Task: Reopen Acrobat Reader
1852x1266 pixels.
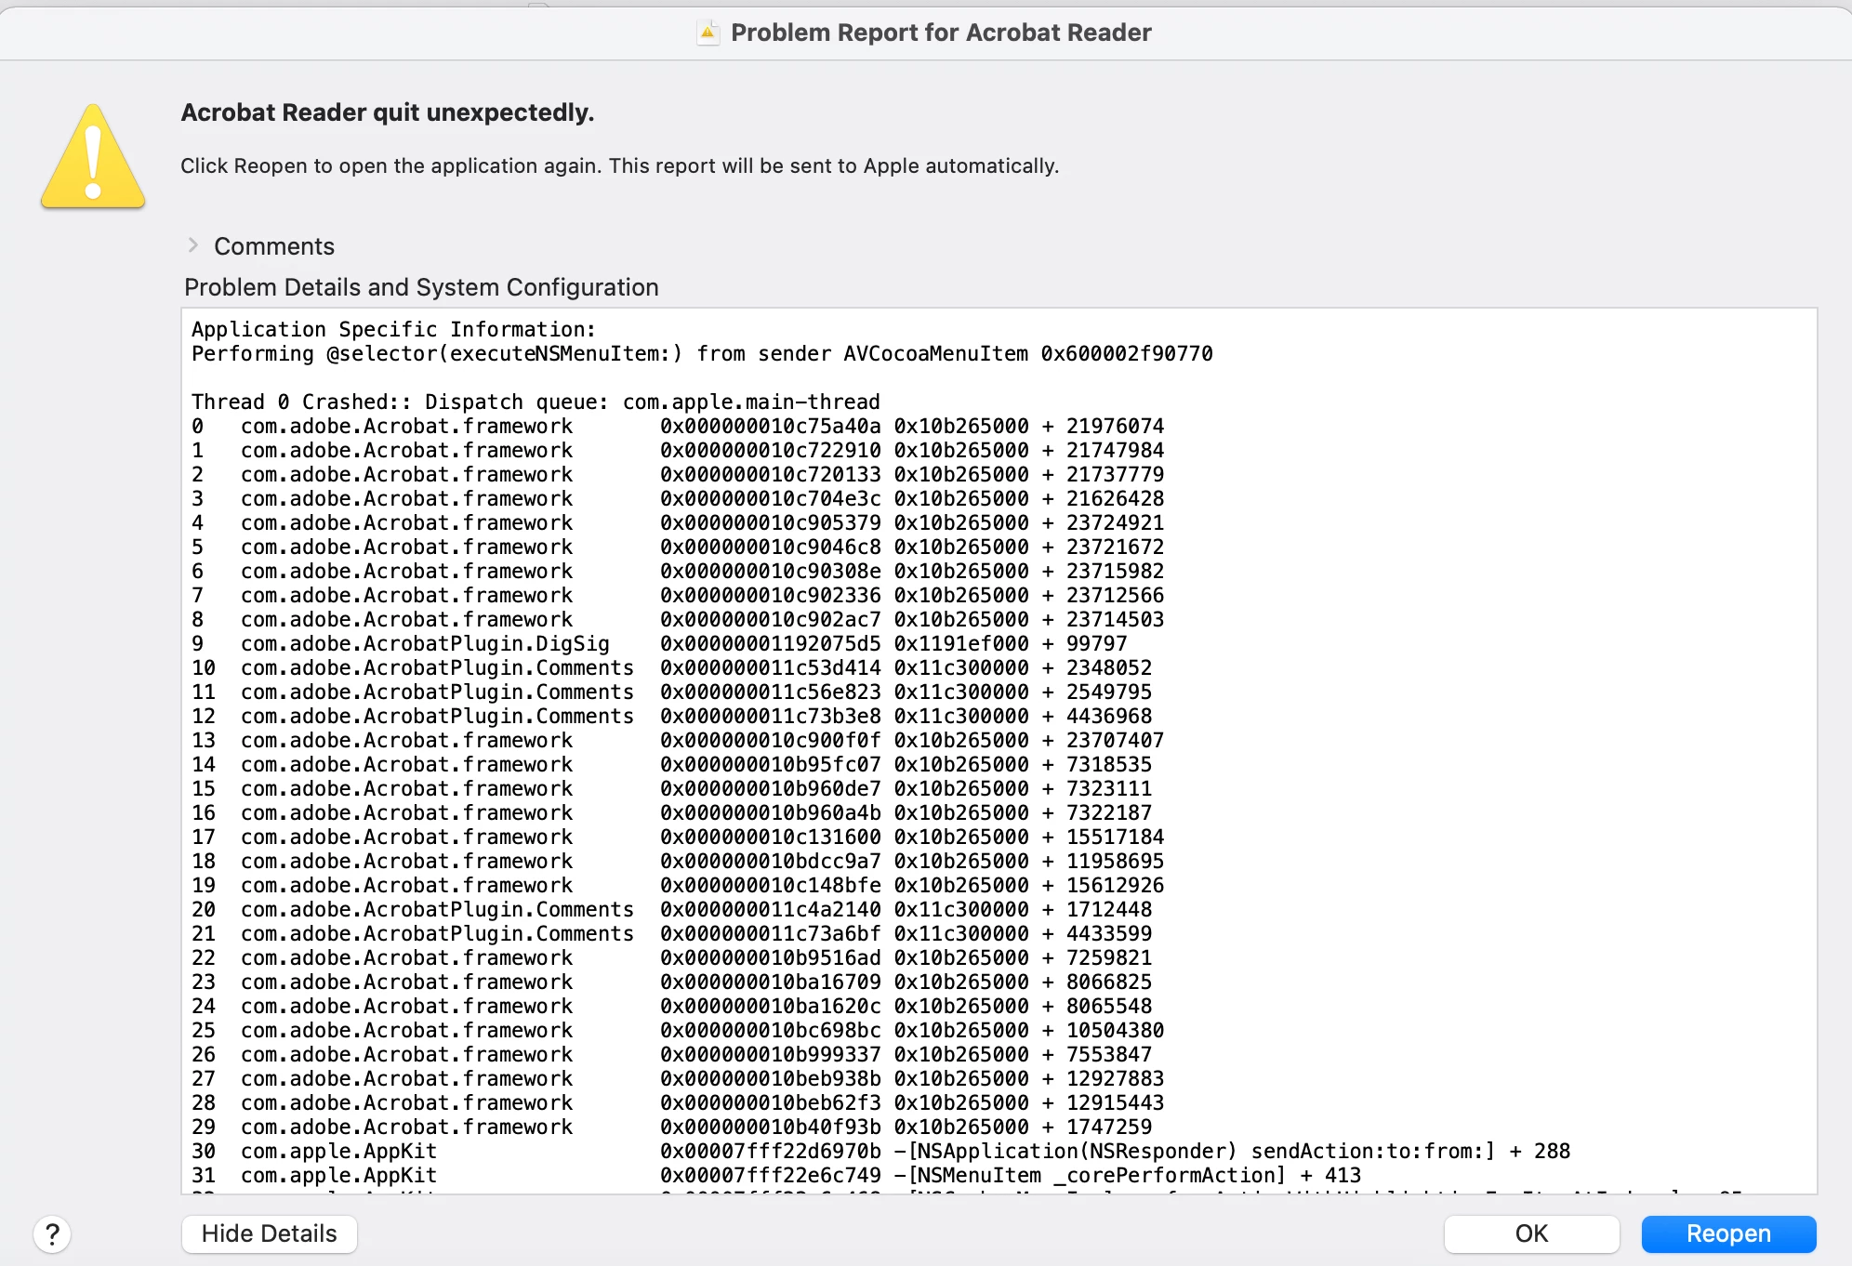Action: [x=1728, y=1233]
